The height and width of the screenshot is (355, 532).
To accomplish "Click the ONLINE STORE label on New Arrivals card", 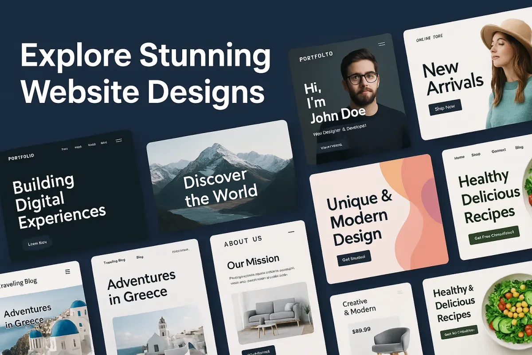I will 430,39.
